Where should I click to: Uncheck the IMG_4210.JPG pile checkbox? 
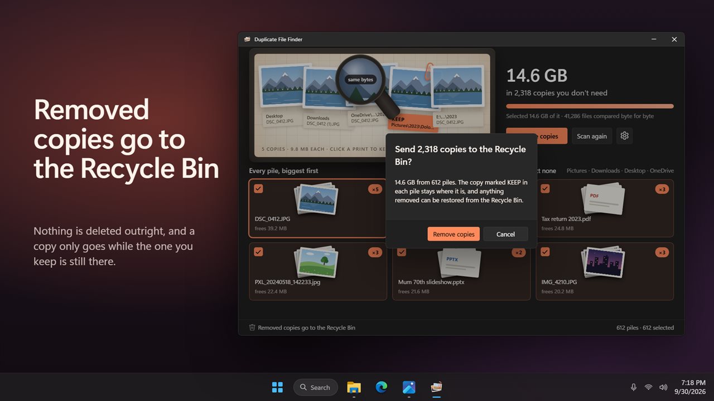545,252
